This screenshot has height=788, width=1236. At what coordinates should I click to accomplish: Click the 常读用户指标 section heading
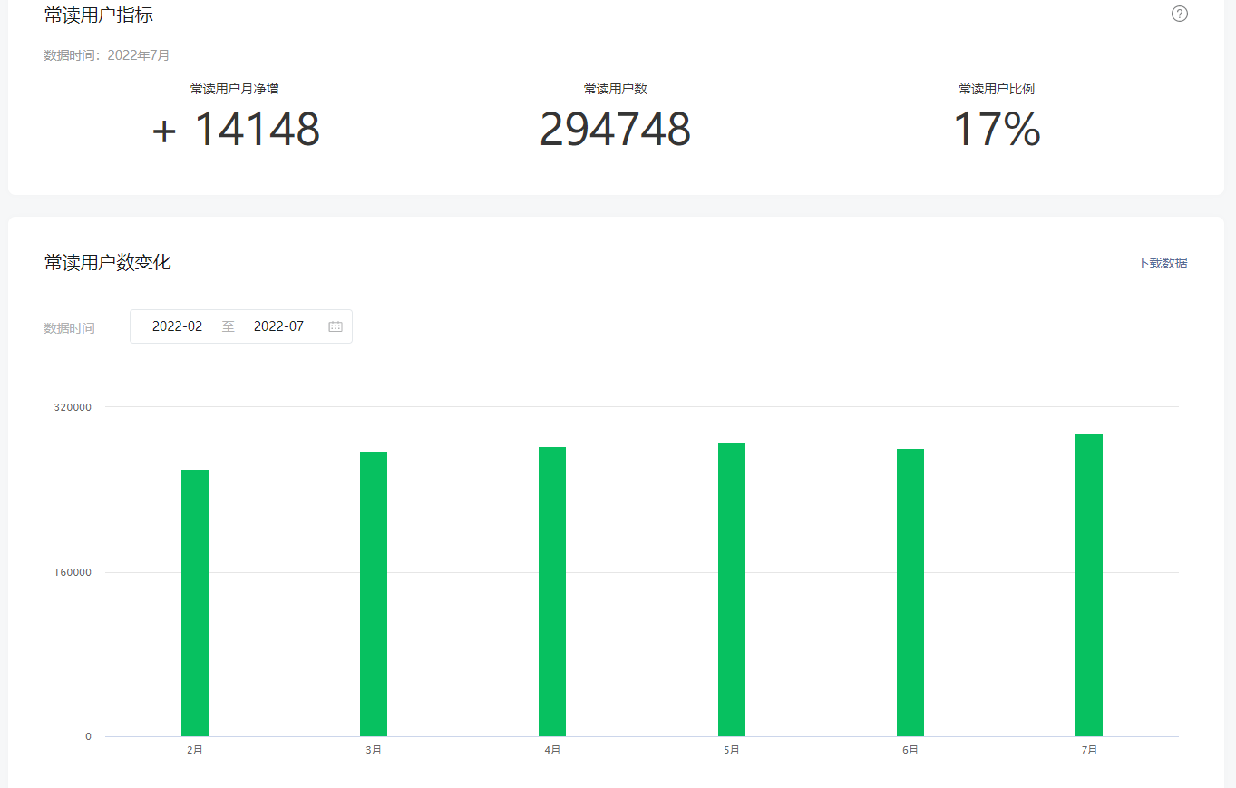click(x=99, y=15)
